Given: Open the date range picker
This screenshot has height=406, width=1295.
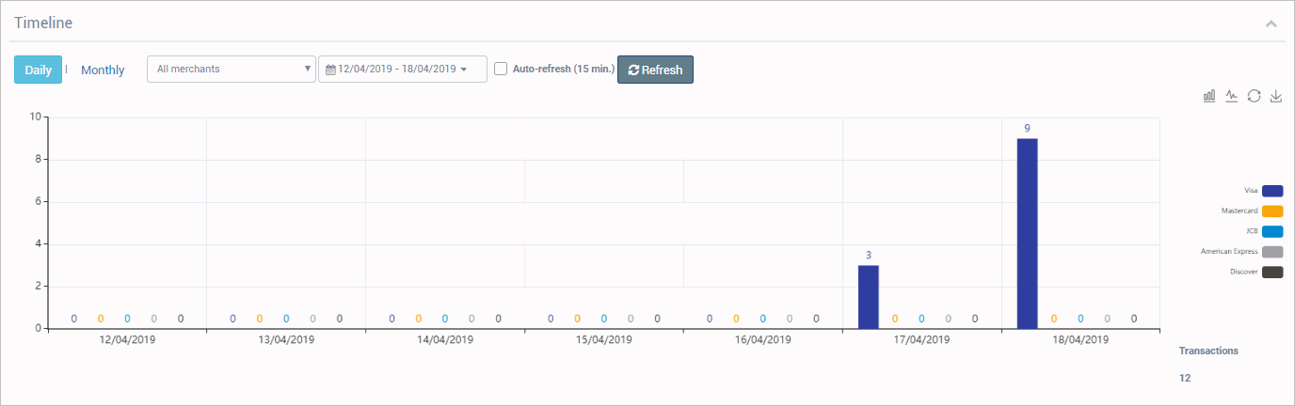Looking at the screenshot, I should (403, 69).
